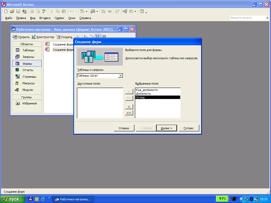The width and height of the screenshot is (271, 203).
Task: Expand hidden tray icons arrow
Action: (241, 199)
